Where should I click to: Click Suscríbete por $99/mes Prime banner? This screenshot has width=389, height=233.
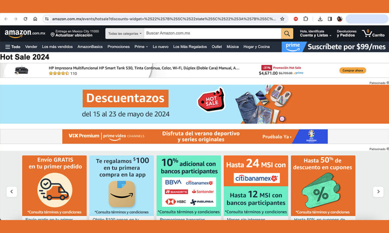[335, 47]
